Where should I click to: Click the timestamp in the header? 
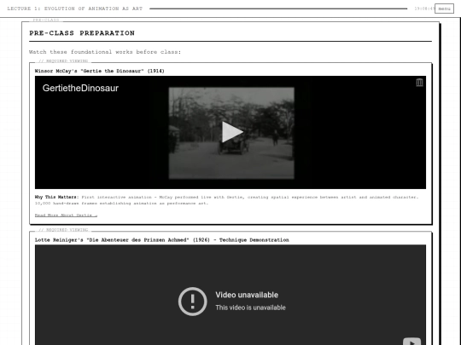coord(424,9)
